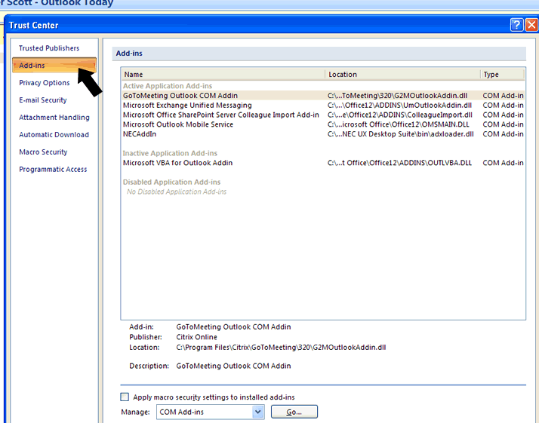
Task: Close the Trust Center dialog
Action: (531, 25)
